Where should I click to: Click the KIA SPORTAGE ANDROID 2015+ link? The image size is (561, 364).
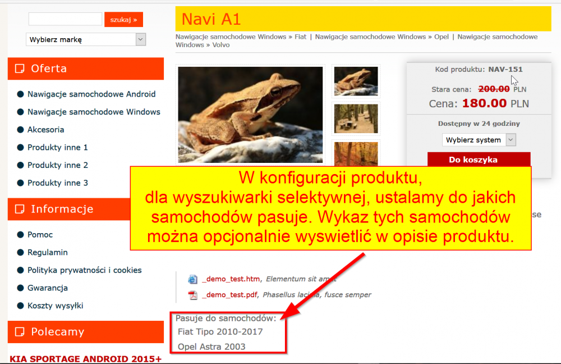click(85, 358)
